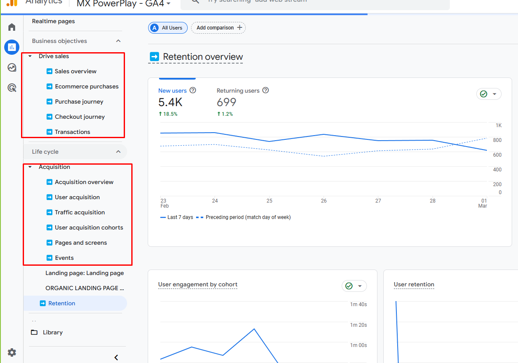Click the arrow icon beside Retention overview title

coord(154,56)
